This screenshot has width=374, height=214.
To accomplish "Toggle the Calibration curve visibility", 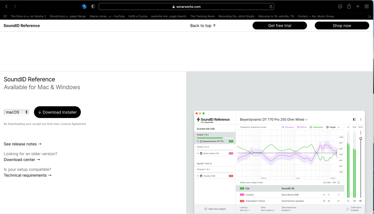I will click(x=316, y=127).
